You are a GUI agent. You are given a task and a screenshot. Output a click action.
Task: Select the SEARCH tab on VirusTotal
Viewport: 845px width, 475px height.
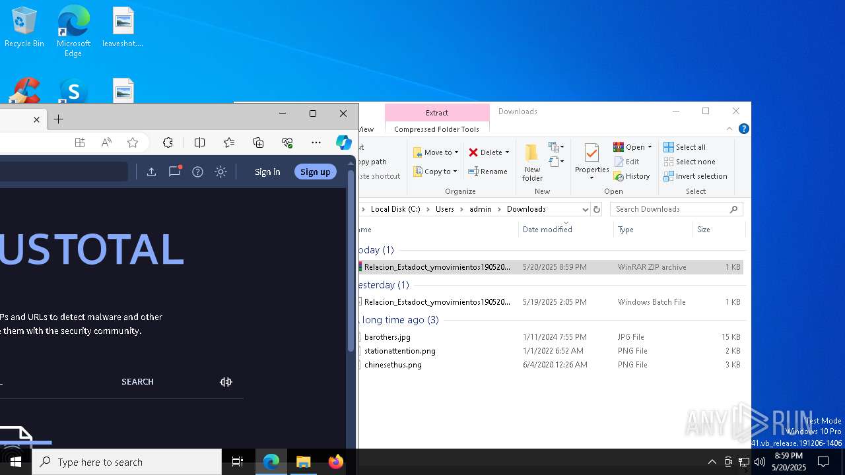click(x=137, y=382)
